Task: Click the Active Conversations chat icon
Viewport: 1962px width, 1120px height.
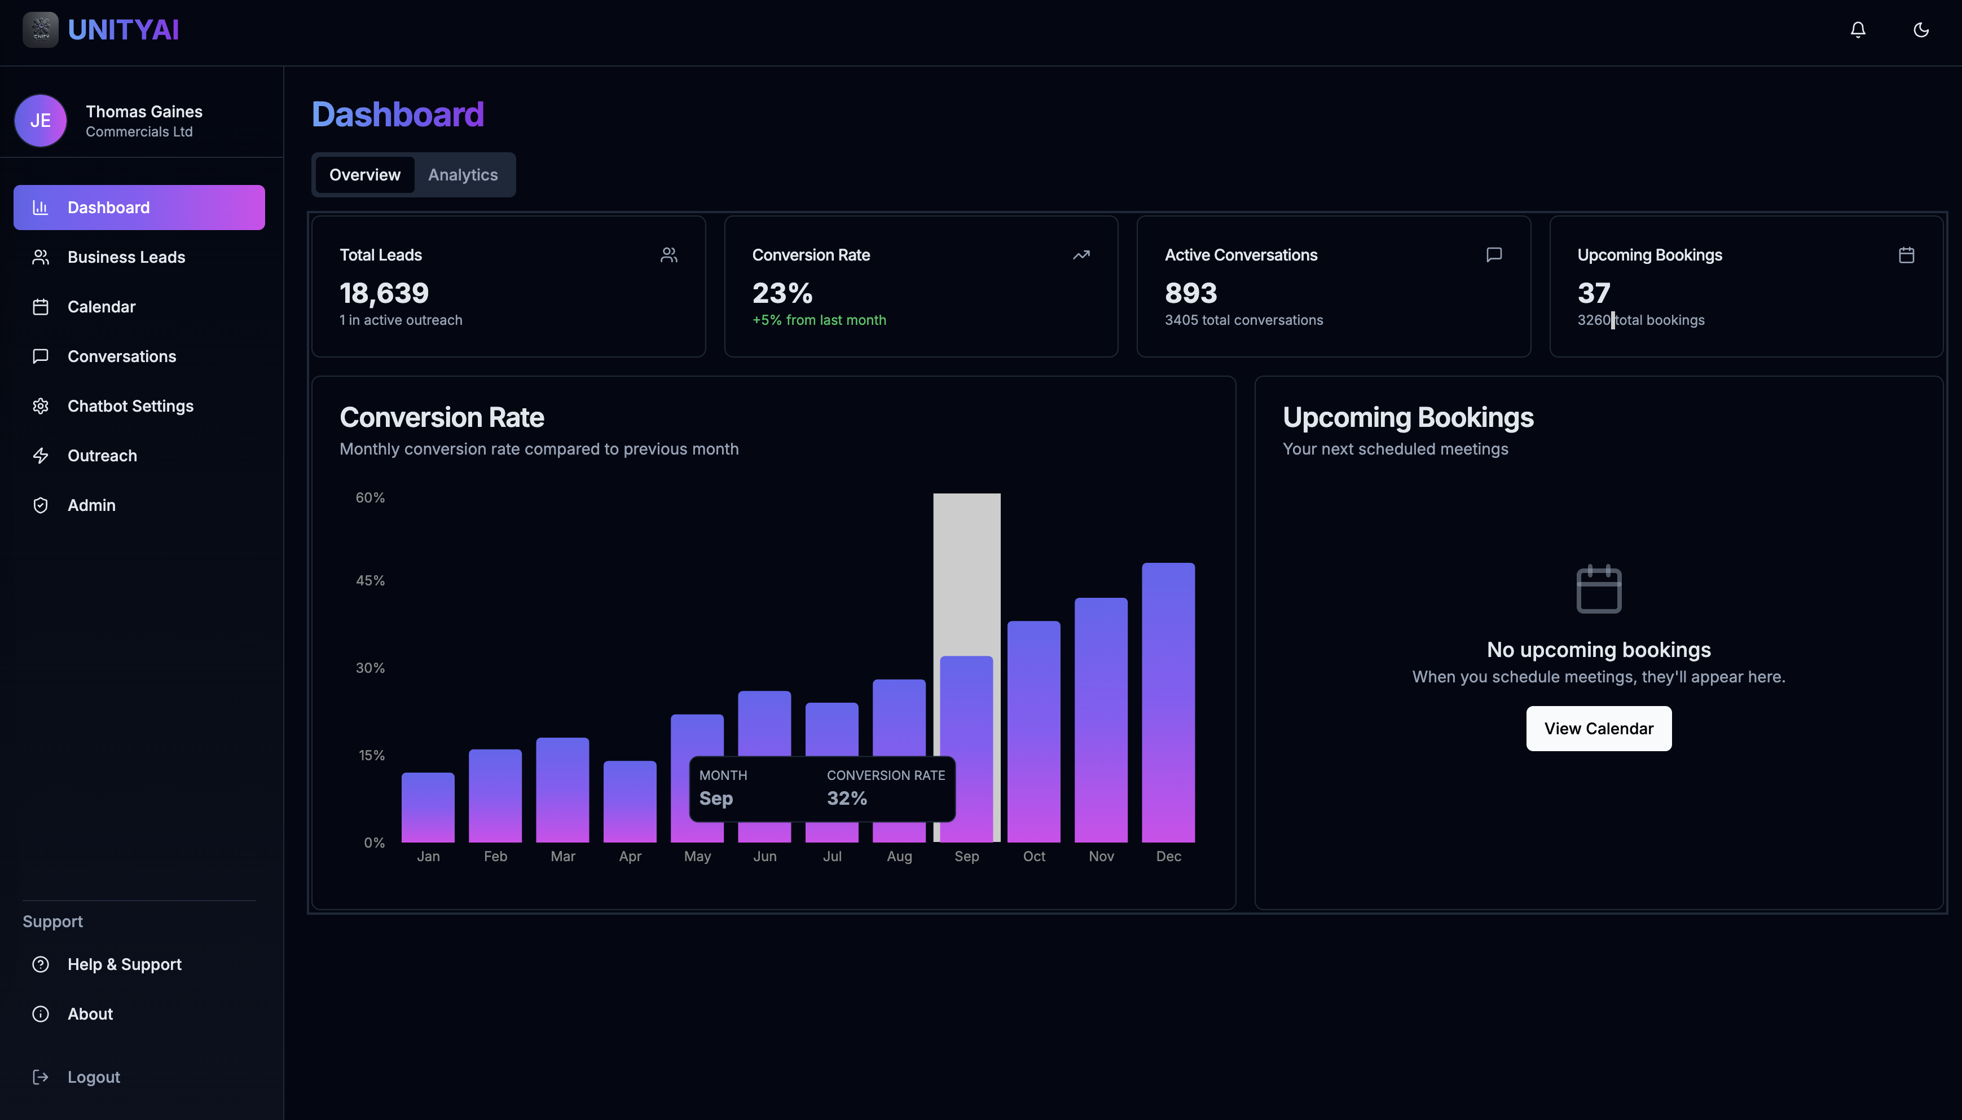Action: click(1493, 254)
